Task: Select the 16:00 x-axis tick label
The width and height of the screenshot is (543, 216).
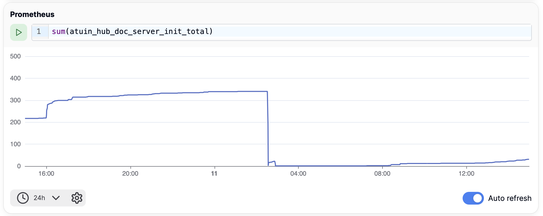Action: pyautogui.click(x=46, y=174)
